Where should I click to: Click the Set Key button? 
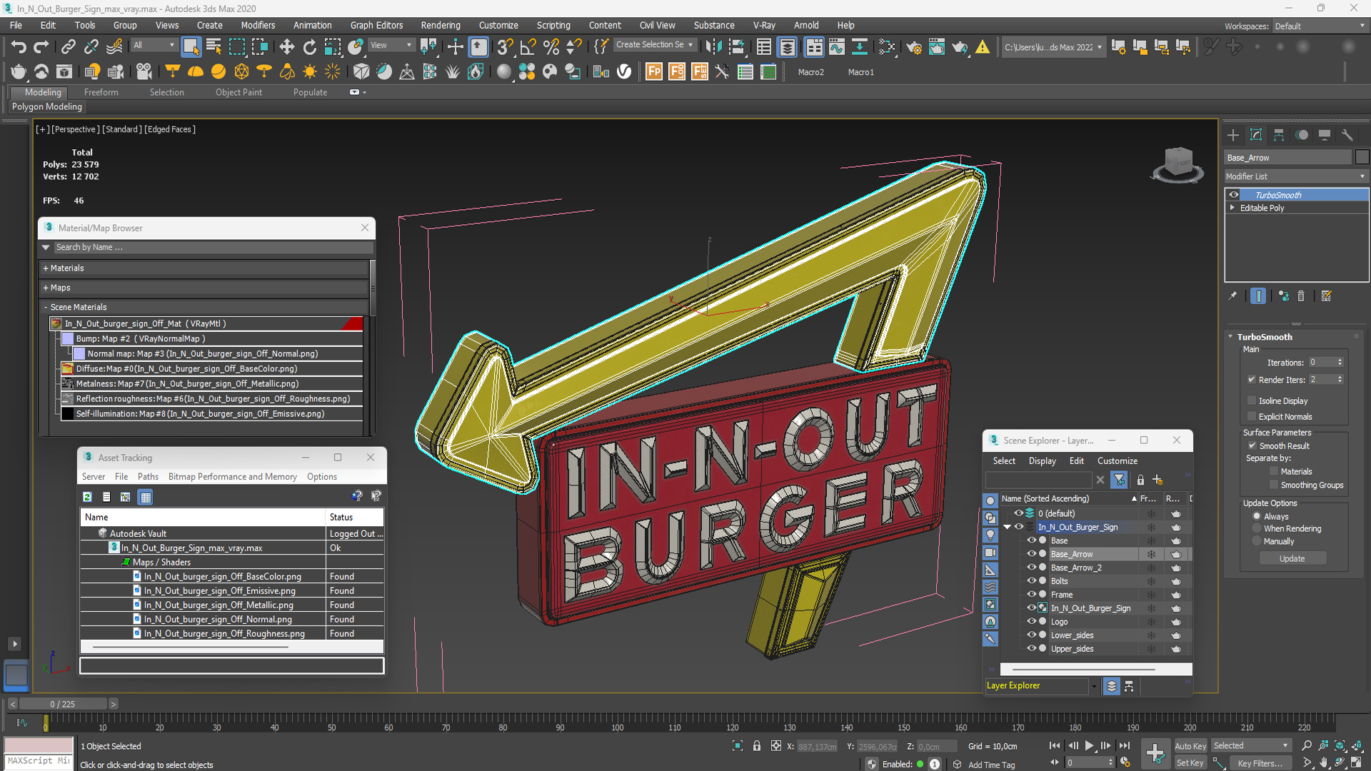coord(1190,762)
